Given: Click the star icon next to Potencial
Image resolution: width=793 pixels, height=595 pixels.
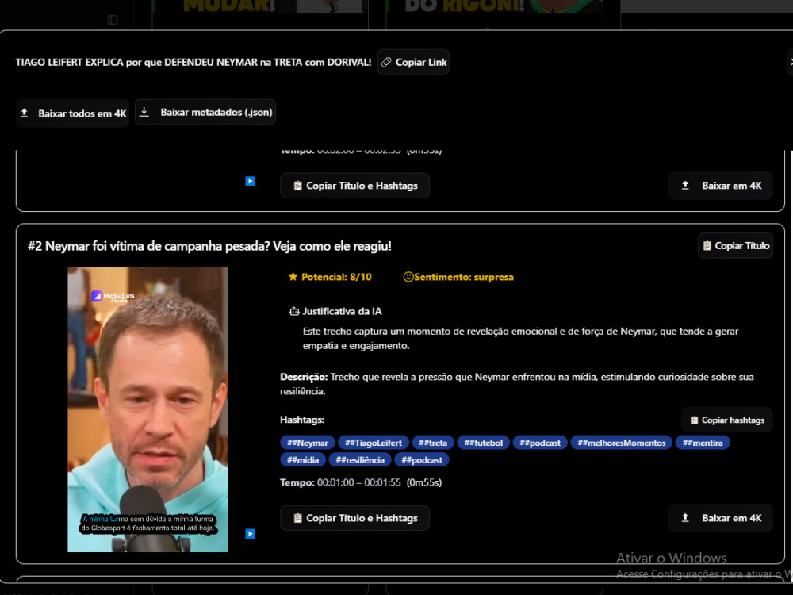Looking at the screenshot, I should (293, 276).
